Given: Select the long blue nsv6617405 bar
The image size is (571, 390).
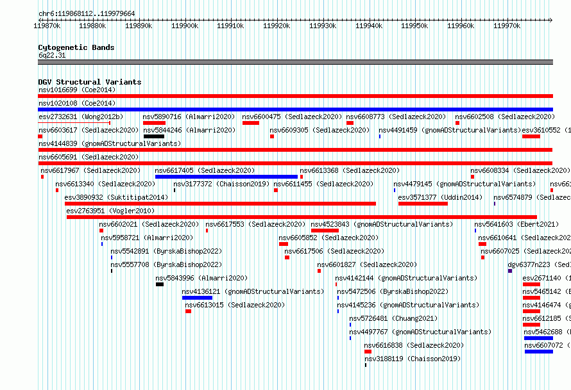Looking at the screenshot, I should click(x=226, y=177).
